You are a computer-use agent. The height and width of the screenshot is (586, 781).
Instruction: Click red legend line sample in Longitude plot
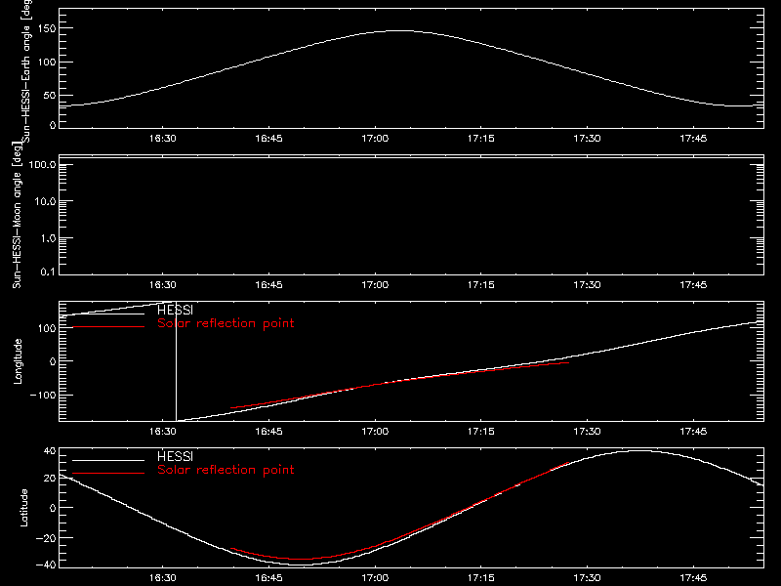tap(108, 327)
